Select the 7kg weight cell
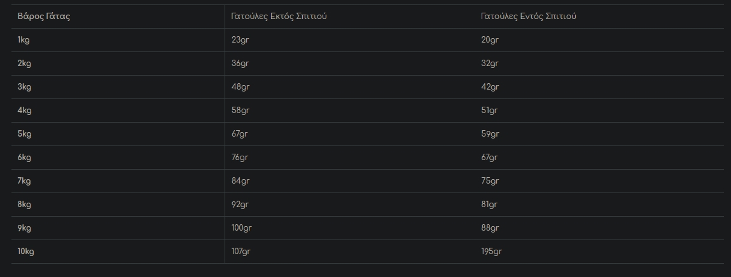The image size is (731, 277). (x=25, y=181)
